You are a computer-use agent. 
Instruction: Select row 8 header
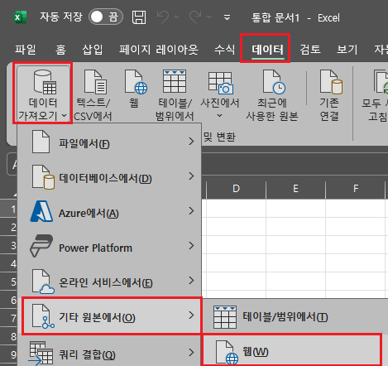pos(8,336)
